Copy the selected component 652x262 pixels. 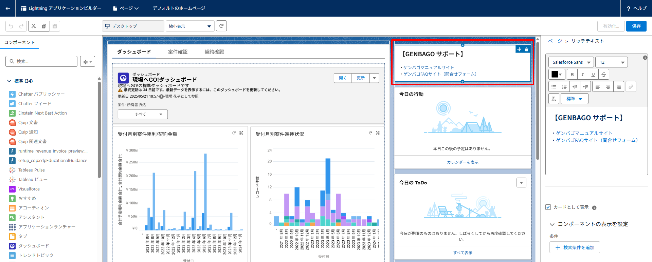tap(44, 26)
